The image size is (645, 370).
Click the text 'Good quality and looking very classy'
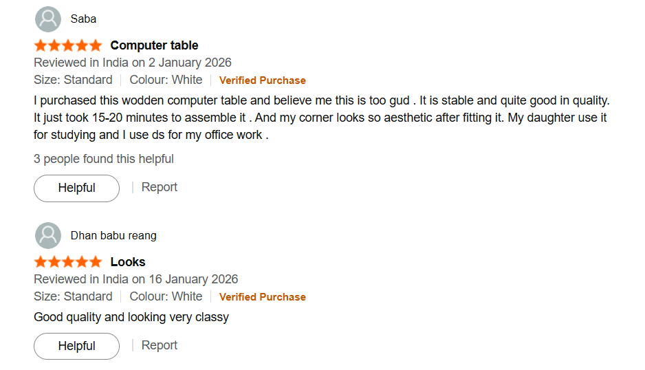[x=131, y=317]
